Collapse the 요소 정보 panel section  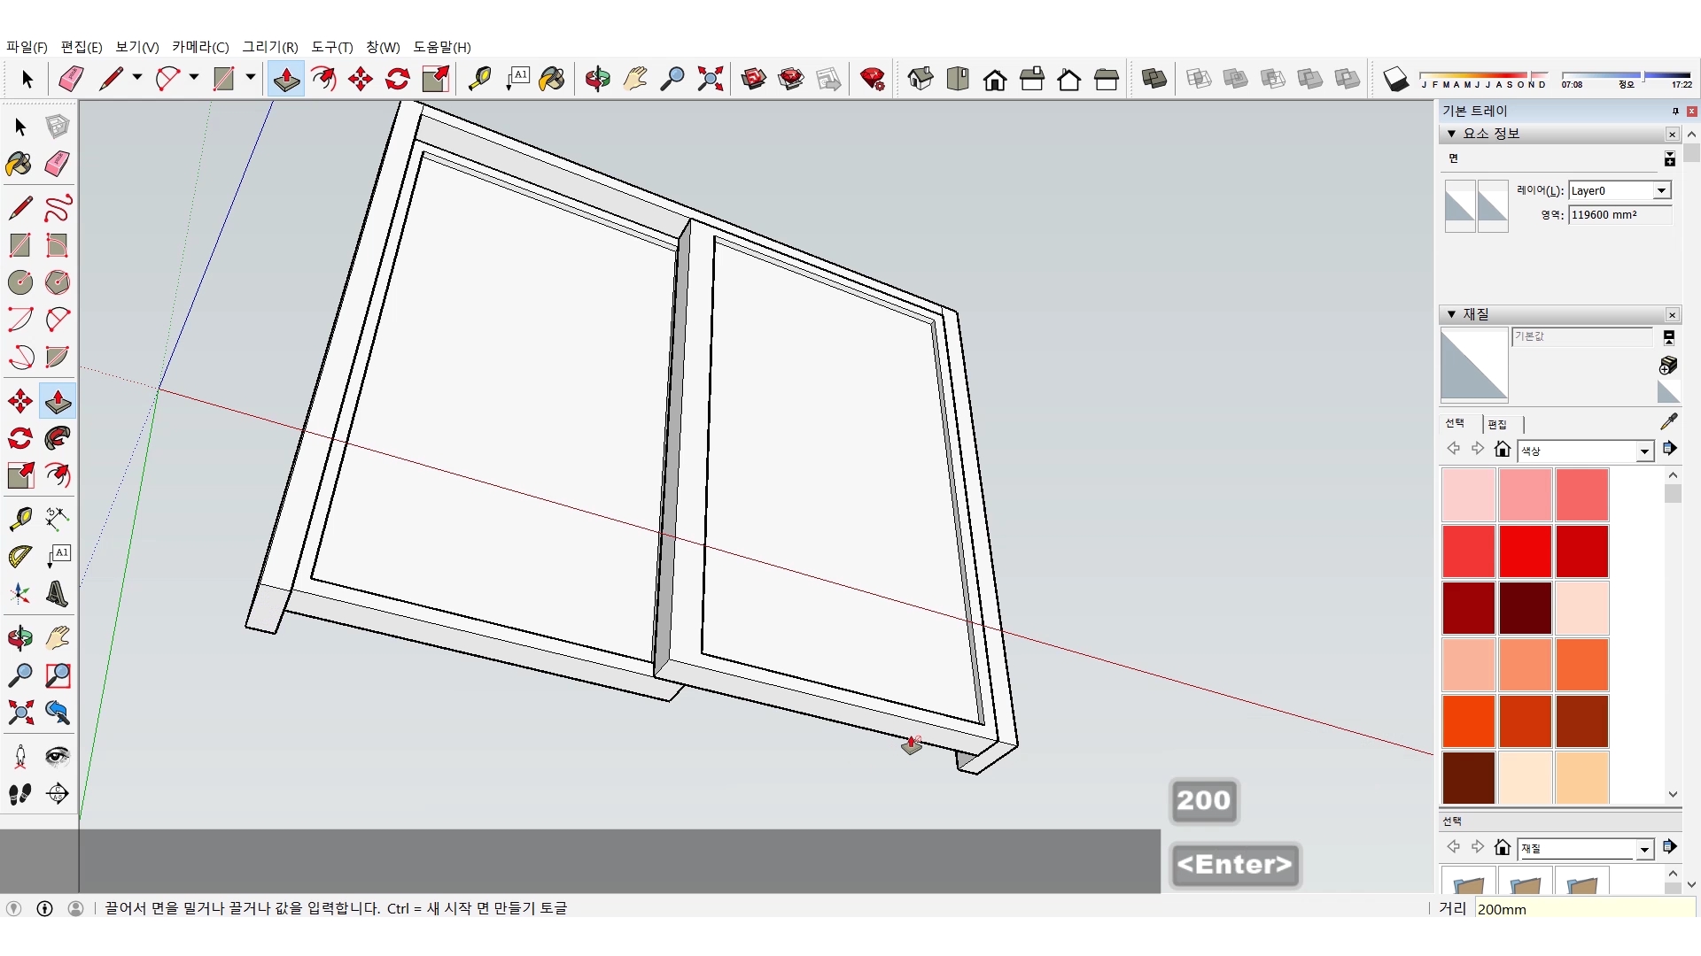(x=1451, y=134)
